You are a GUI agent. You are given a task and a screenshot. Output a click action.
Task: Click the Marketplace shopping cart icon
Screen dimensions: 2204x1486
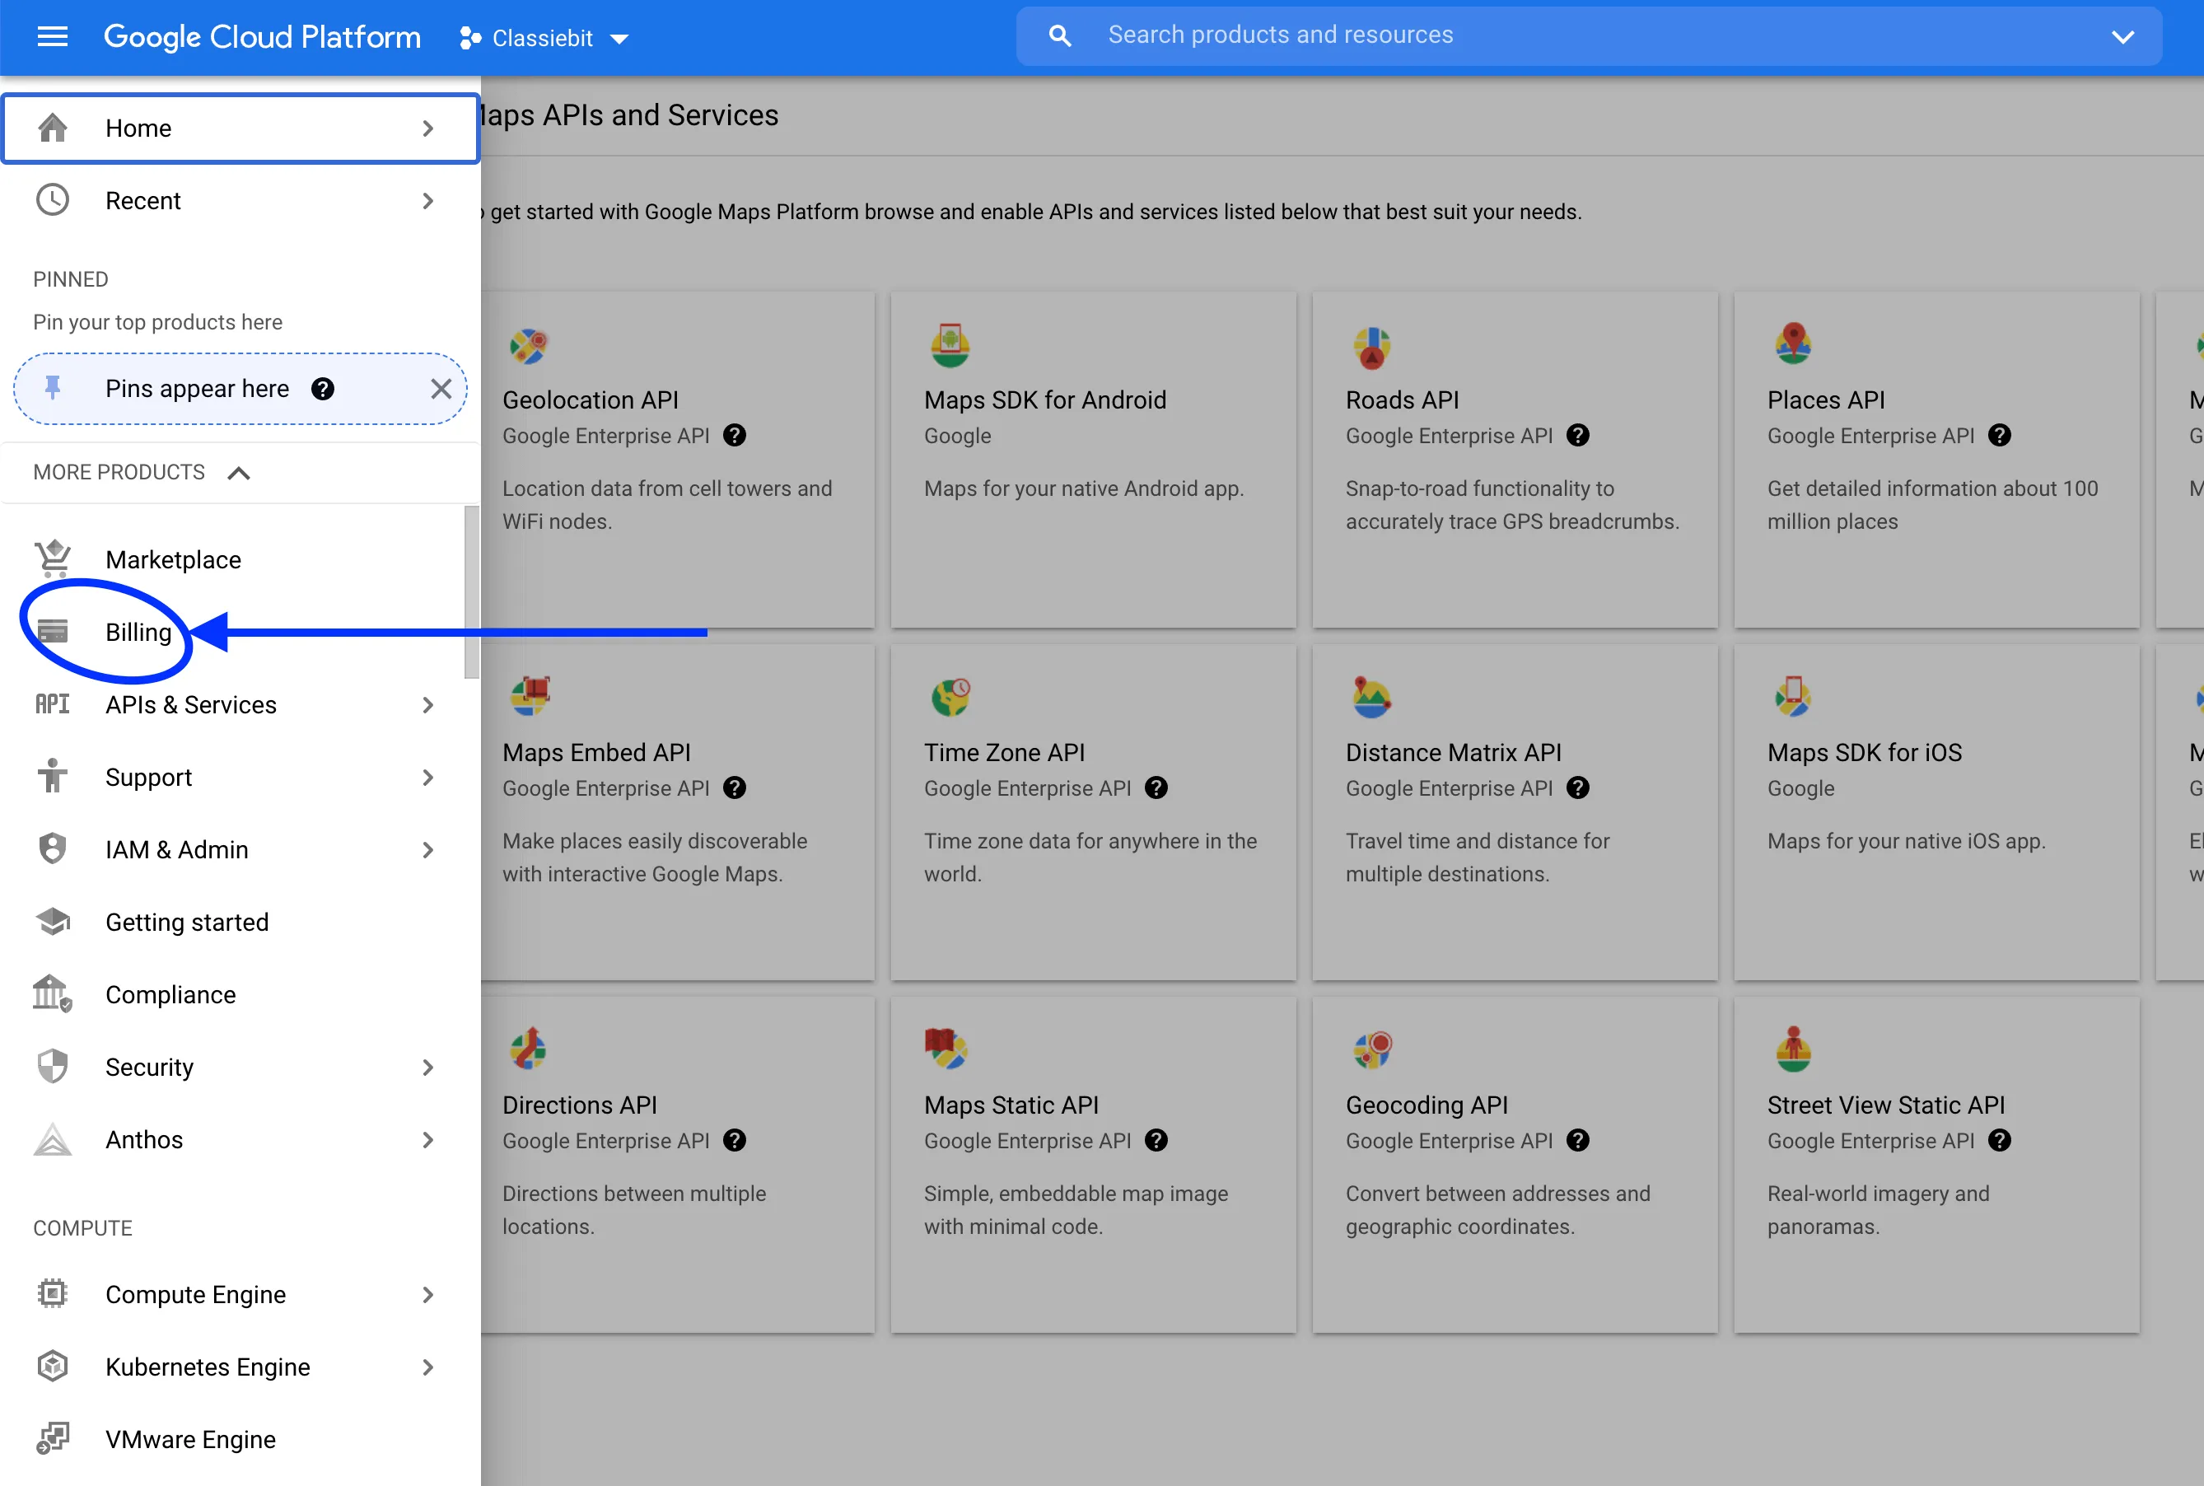tap(52, 559)
